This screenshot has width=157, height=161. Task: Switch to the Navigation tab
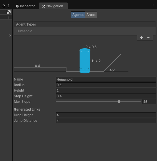(x=53, y=6)
